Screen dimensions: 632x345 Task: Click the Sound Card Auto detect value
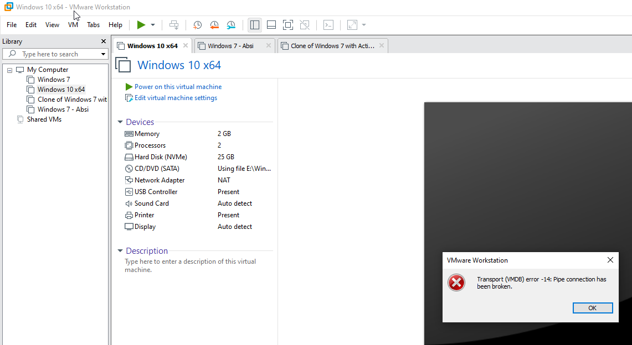235,203
